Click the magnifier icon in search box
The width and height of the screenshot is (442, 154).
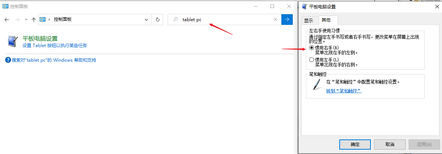175,19
